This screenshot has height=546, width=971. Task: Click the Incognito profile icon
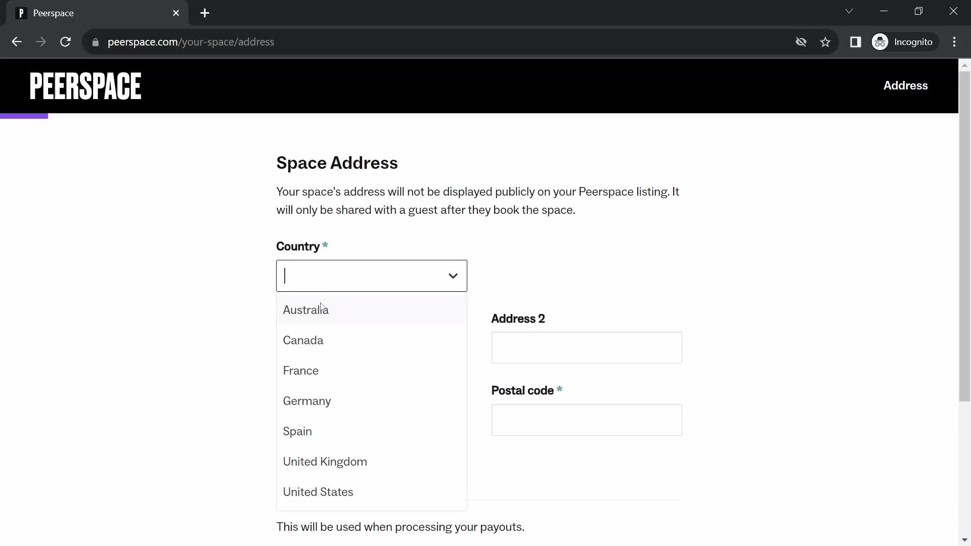click(879, 41)
